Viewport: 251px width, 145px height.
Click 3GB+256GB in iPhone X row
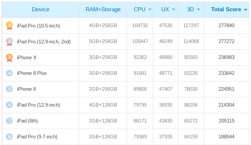[103, 57]
